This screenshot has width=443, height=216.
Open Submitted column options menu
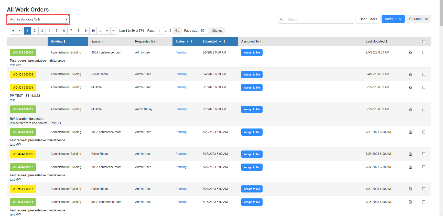tap(224, 41)
